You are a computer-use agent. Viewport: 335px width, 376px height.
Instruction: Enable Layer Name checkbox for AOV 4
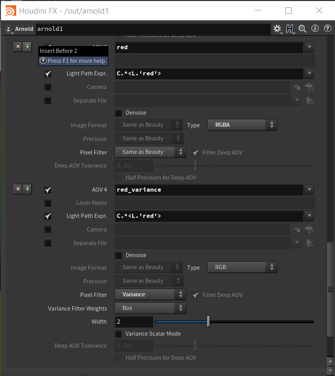pyautogui.click(x=48, y=203)
